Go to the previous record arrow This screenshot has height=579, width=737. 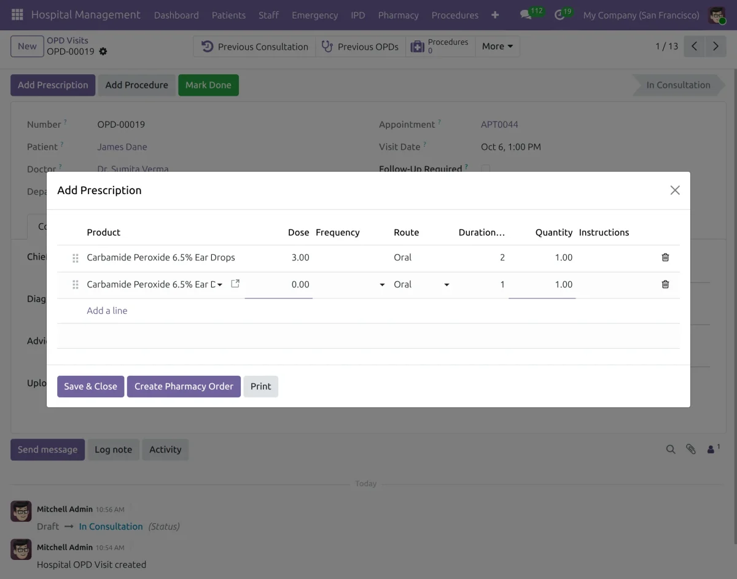click(694, 46)
